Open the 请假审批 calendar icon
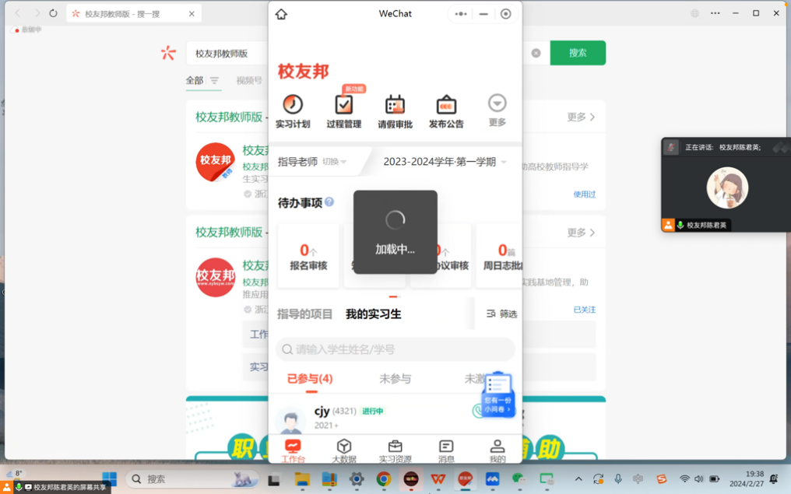The height and width of the screenshot is (494, 791). (x=395, y=111)
